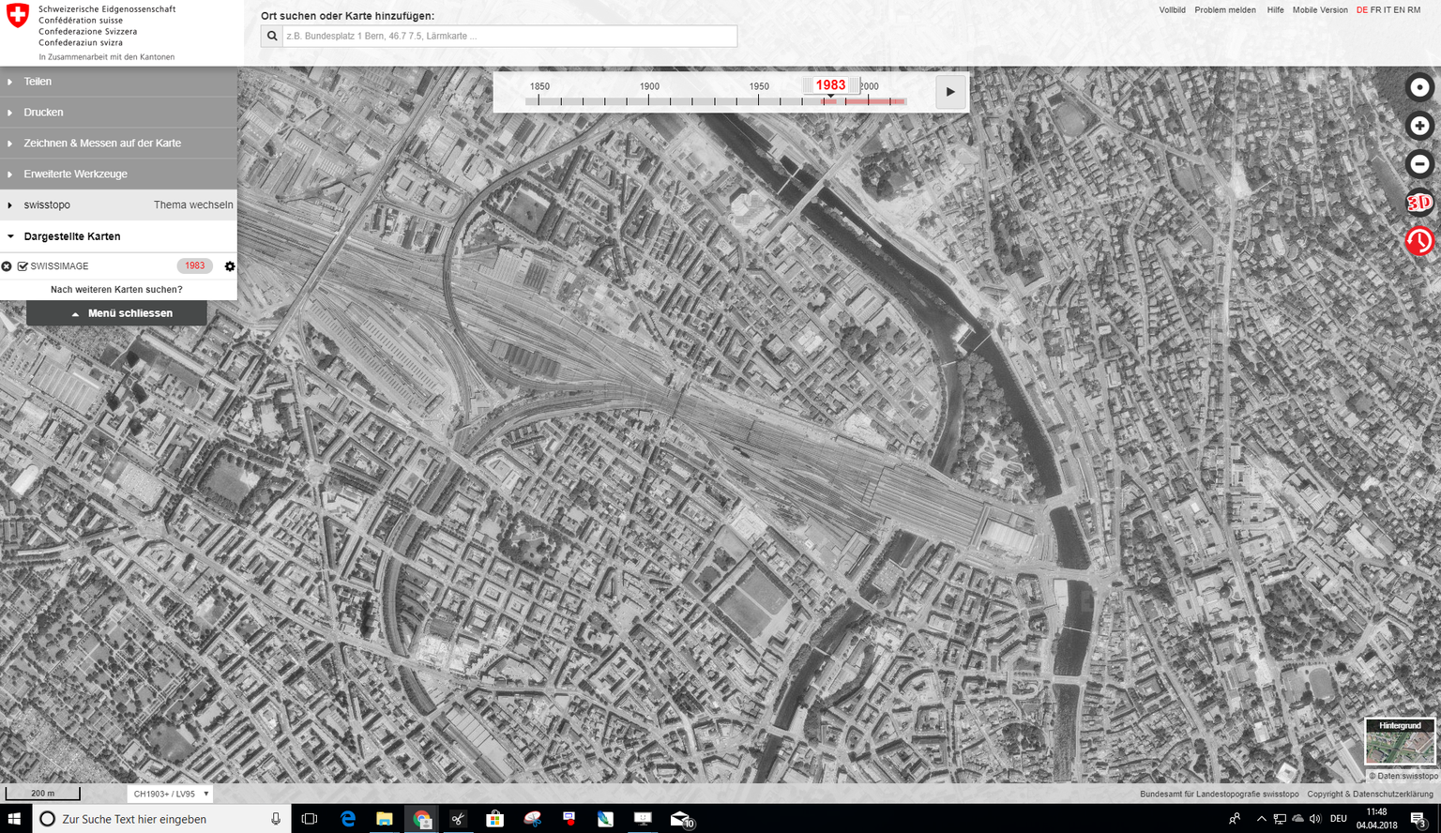The width and height of the screenshot is (1441, 833).
Task: Uncheck the SWISSIMAGE layer checkbox
Action: pyautogui.click(x=23, y=266)
